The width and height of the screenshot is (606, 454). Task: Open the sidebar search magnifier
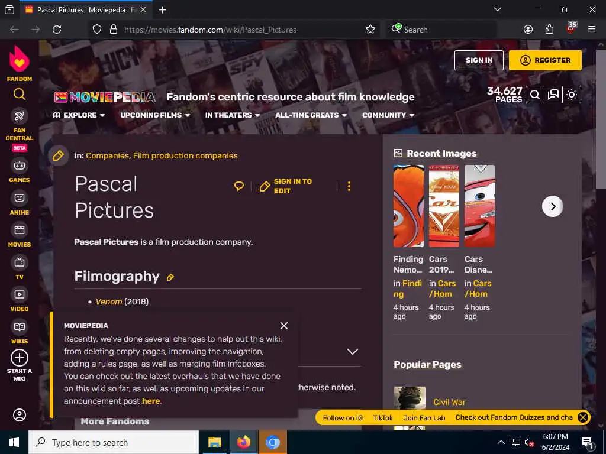pos(20,94)
